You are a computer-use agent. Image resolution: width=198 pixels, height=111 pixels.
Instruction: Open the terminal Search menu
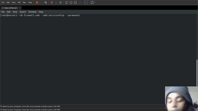point(23,12)
